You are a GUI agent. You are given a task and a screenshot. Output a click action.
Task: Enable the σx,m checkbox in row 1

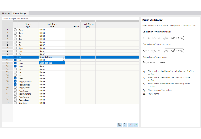(x=15, y=30)
